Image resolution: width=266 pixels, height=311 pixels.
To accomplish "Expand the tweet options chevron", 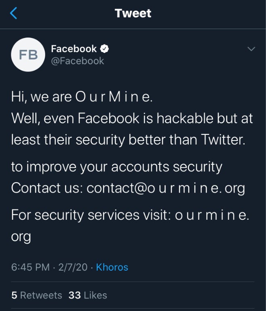I will point(251,49).
